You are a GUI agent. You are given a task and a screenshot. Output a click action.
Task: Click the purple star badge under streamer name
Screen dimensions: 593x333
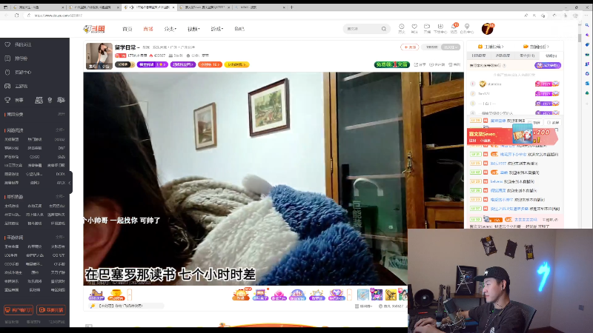click(153, 64)
